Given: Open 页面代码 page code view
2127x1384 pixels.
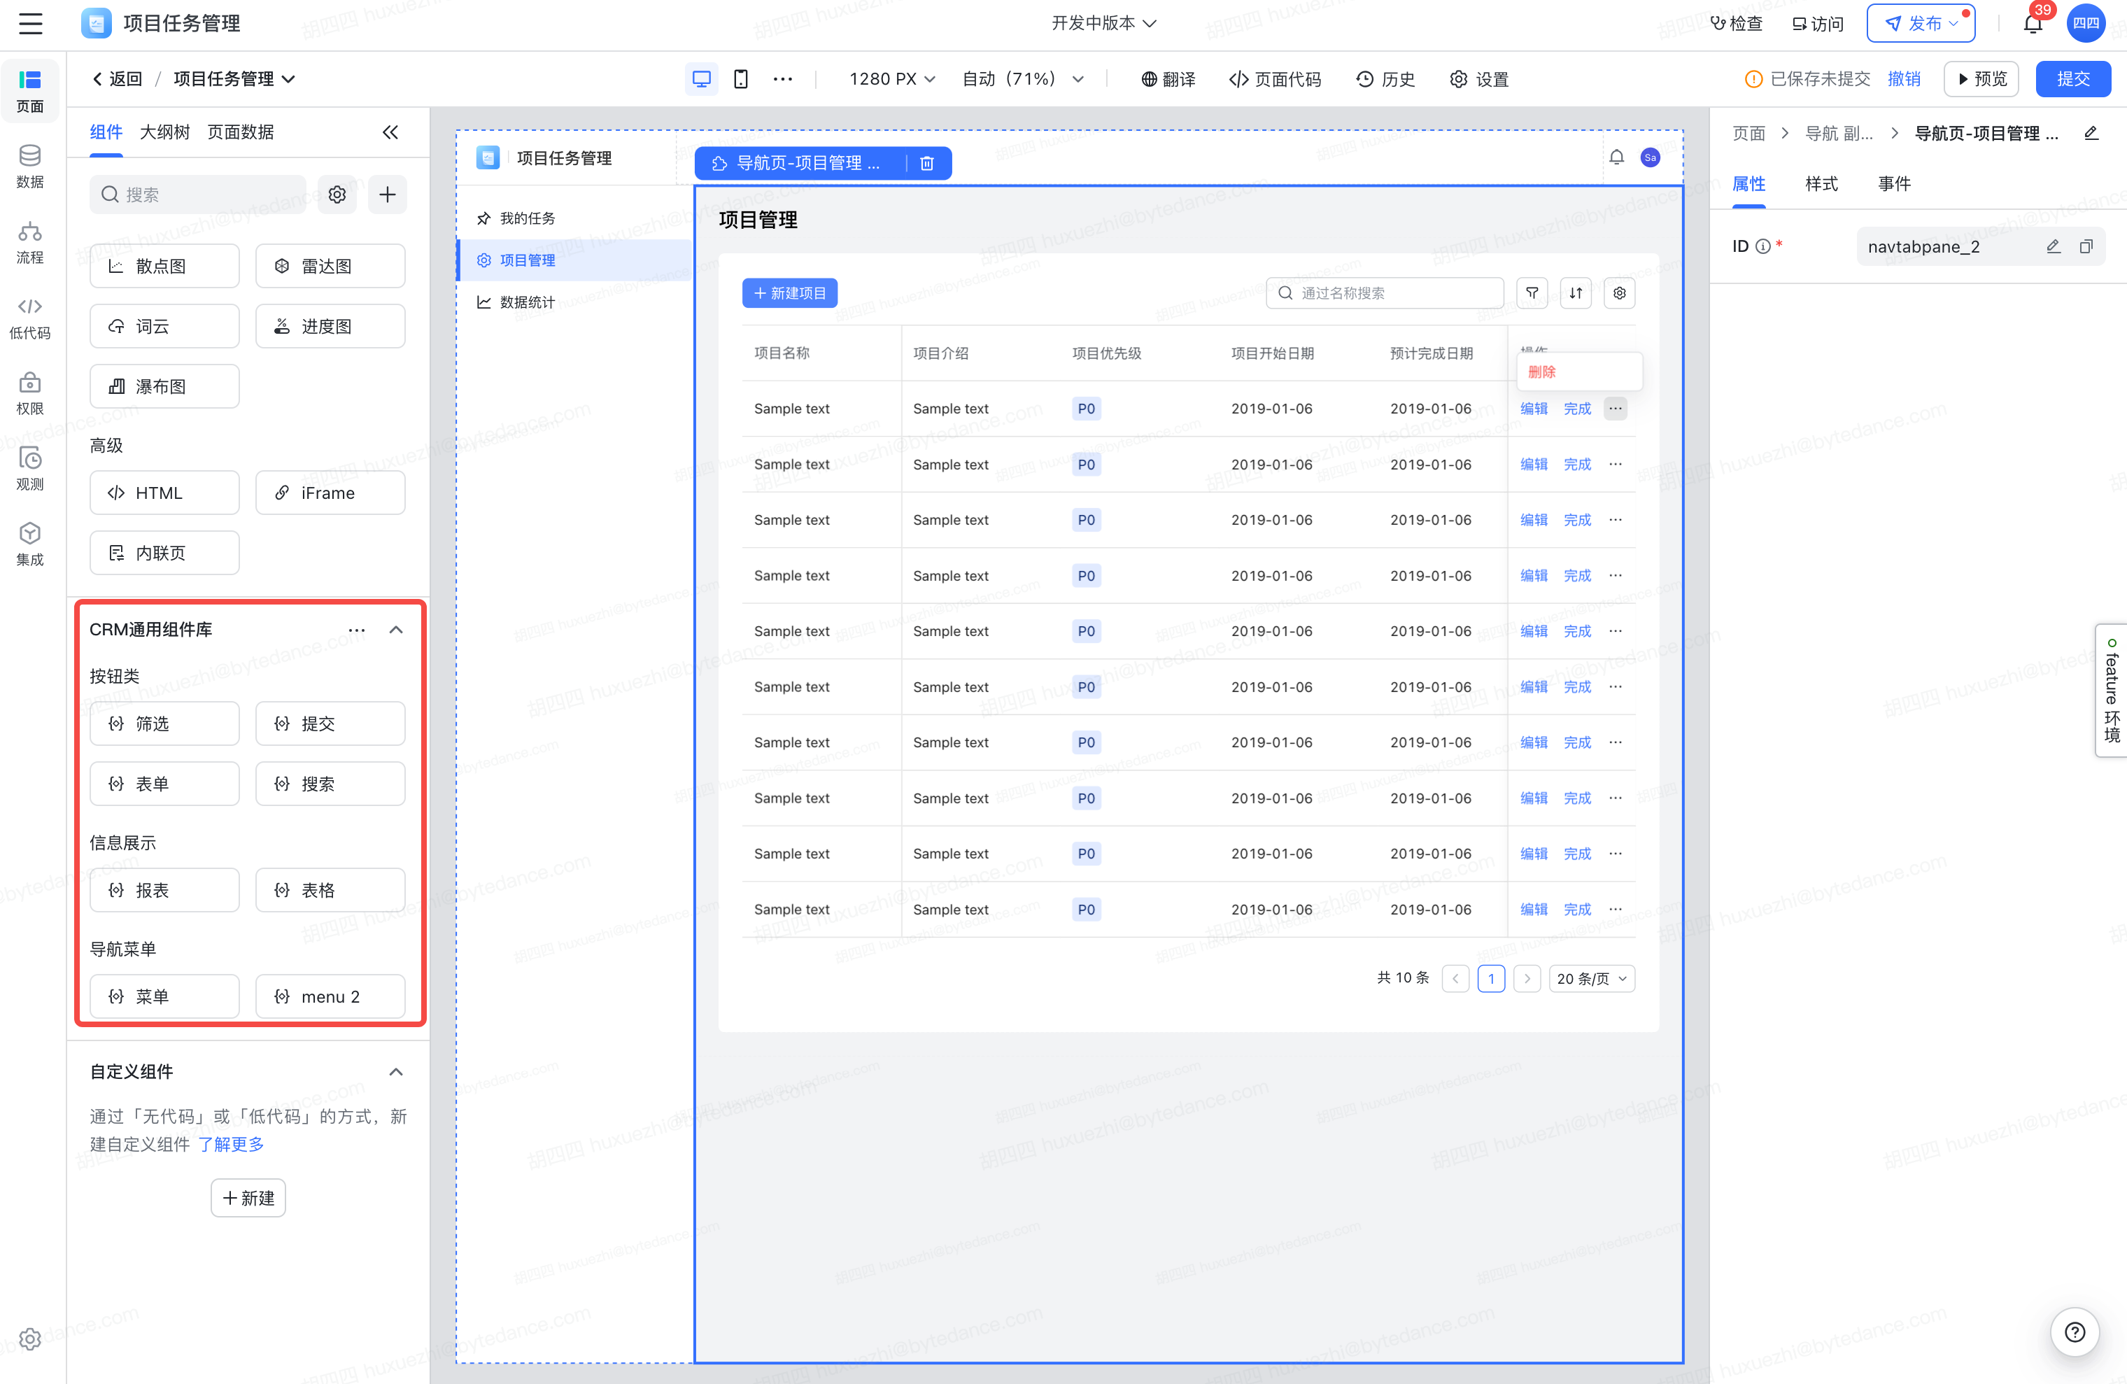Looking at the screenshot, I should coord(1276,80).
